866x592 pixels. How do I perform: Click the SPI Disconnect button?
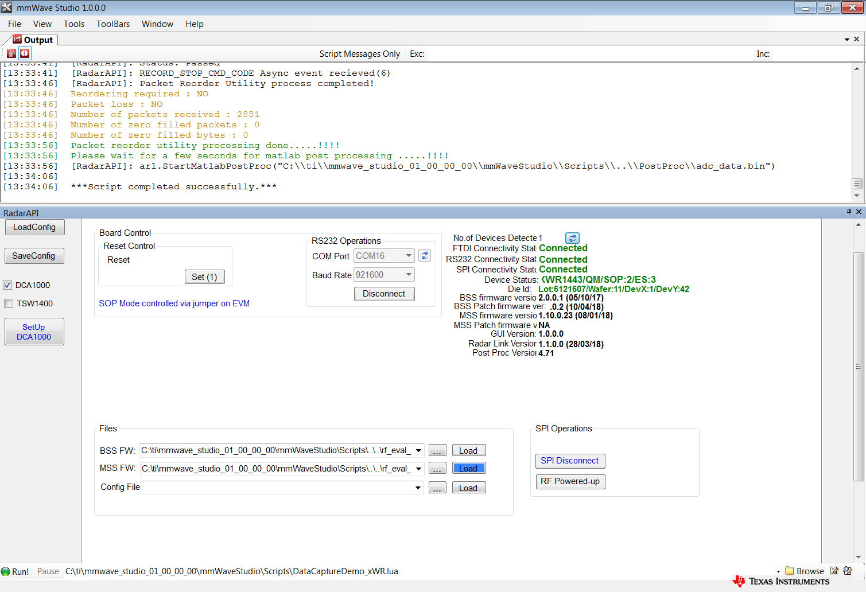570,461
